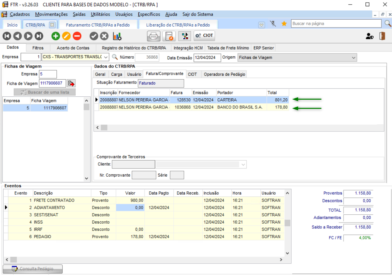The image size is (392, 275).
Task: Open the bar chart settings icon
Action: pyautogui.click(x=117, y=36)
